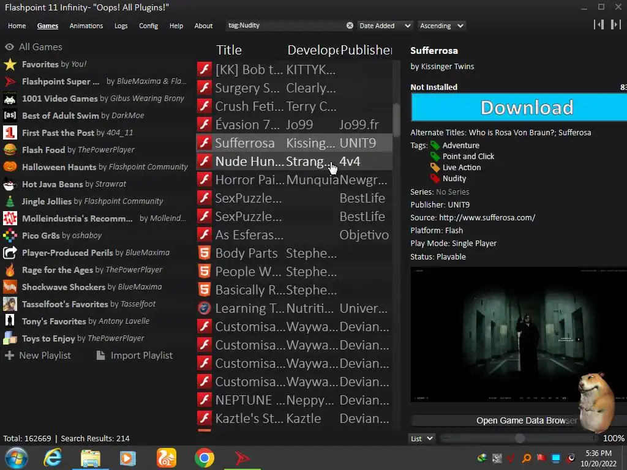This screenshot has width=627, height=470.
Task: Select the Nude Hun... game row
Action: coord(295,161)
